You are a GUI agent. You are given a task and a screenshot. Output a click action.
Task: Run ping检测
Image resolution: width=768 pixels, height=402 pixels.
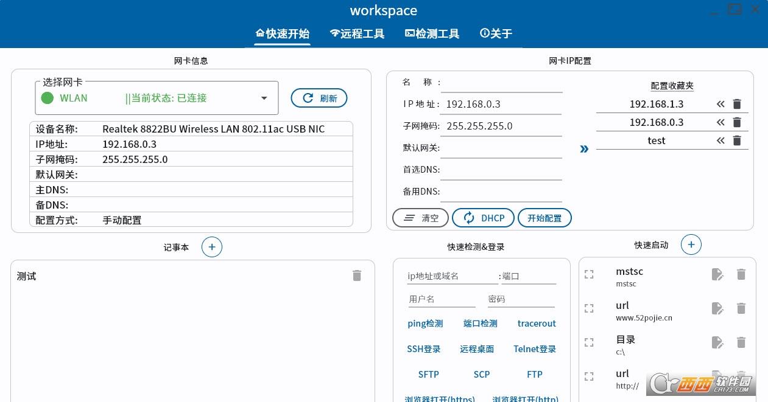tap(425, 324)
